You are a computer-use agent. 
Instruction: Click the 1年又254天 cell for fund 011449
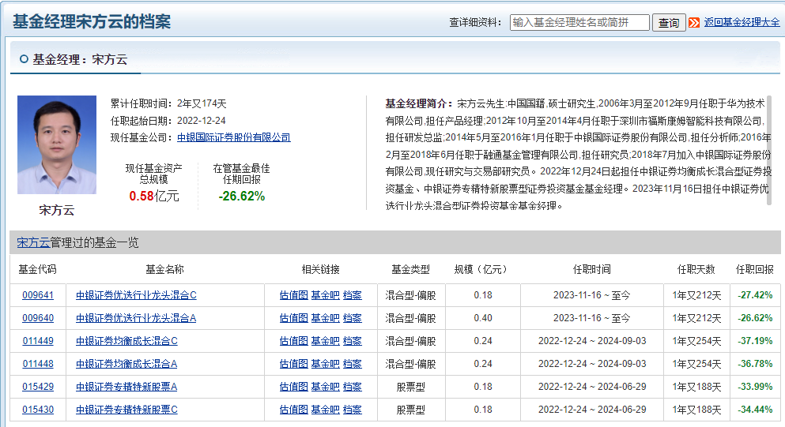point(697,341)
